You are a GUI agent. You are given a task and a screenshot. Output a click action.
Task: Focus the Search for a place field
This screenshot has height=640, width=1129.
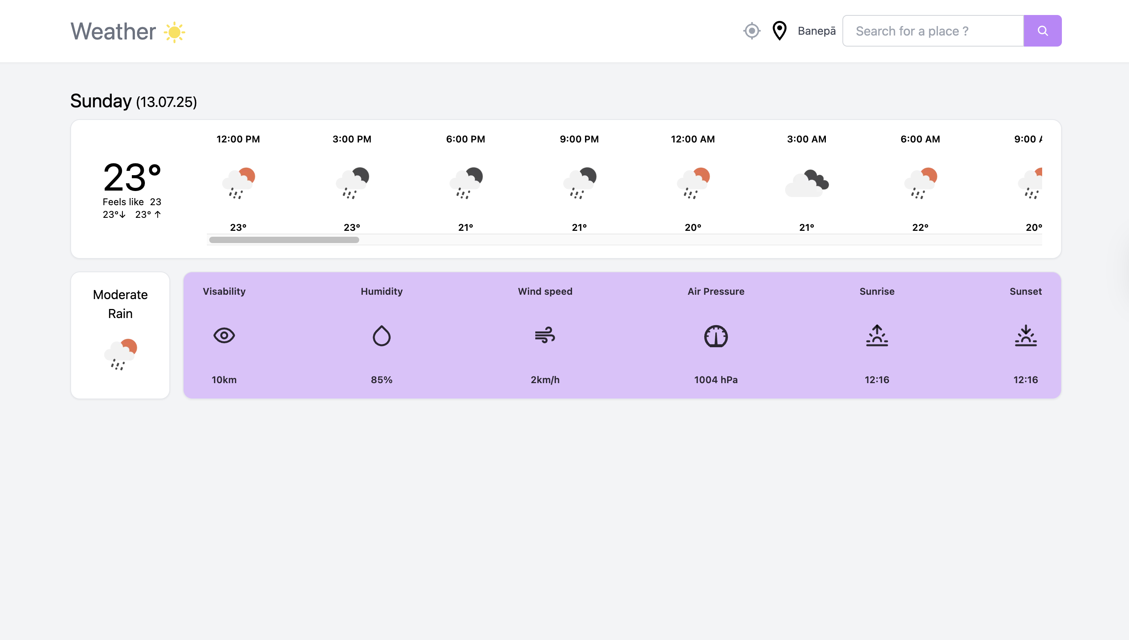[932, 31]
